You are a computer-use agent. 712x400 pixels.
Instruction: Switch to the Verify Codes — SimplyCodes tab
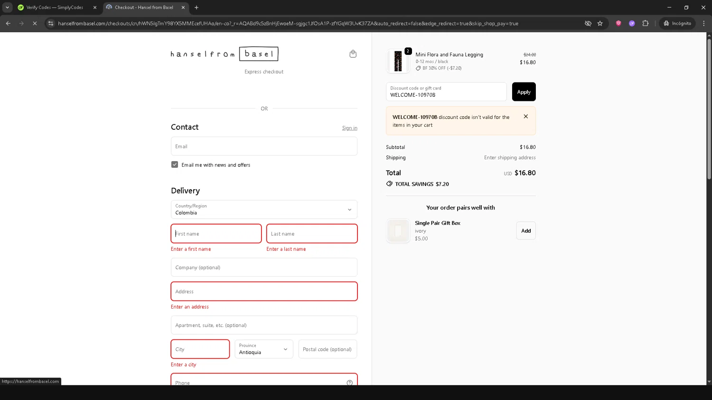click(55, 8)
